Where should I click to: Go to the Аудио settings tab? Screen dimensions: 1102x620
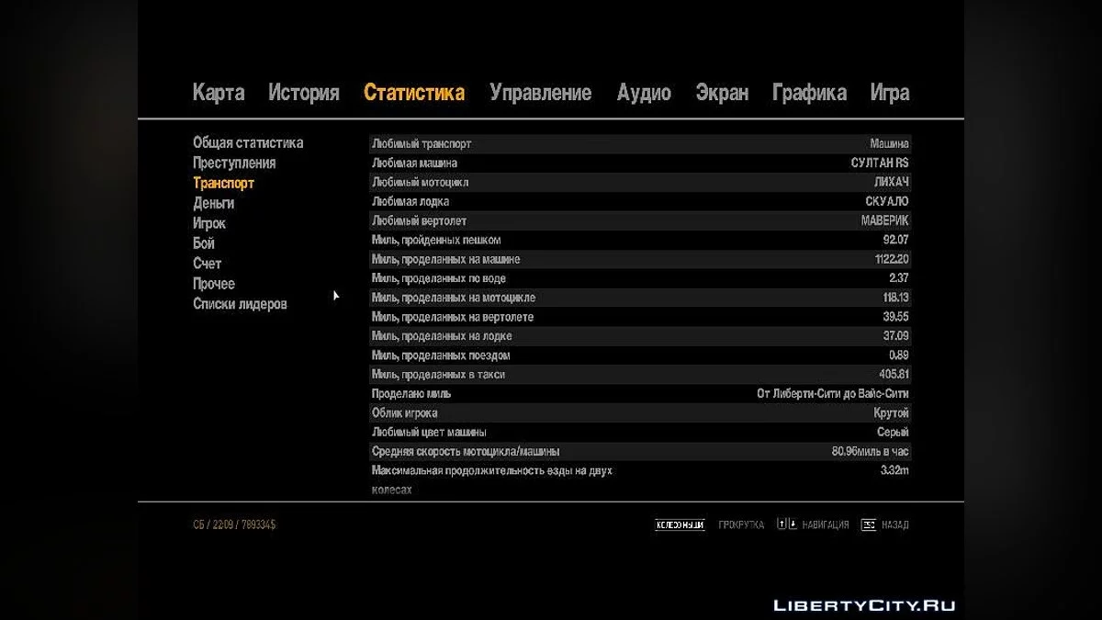[644, 93]
